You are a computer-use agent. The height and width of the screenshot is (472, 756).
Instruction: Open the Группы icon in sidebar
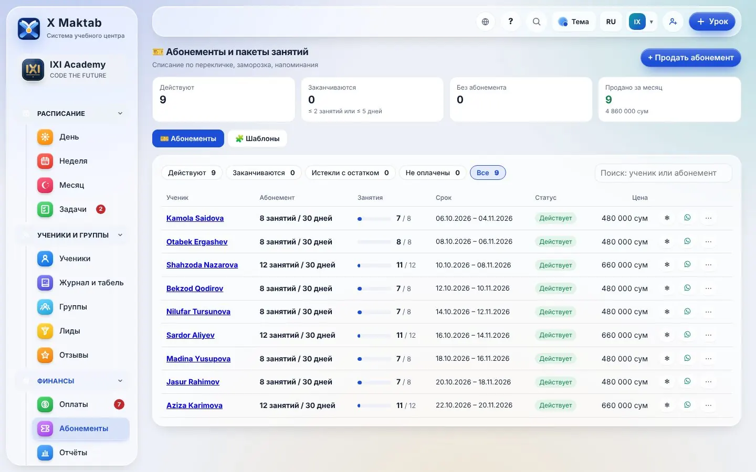(x=45, y=307)
